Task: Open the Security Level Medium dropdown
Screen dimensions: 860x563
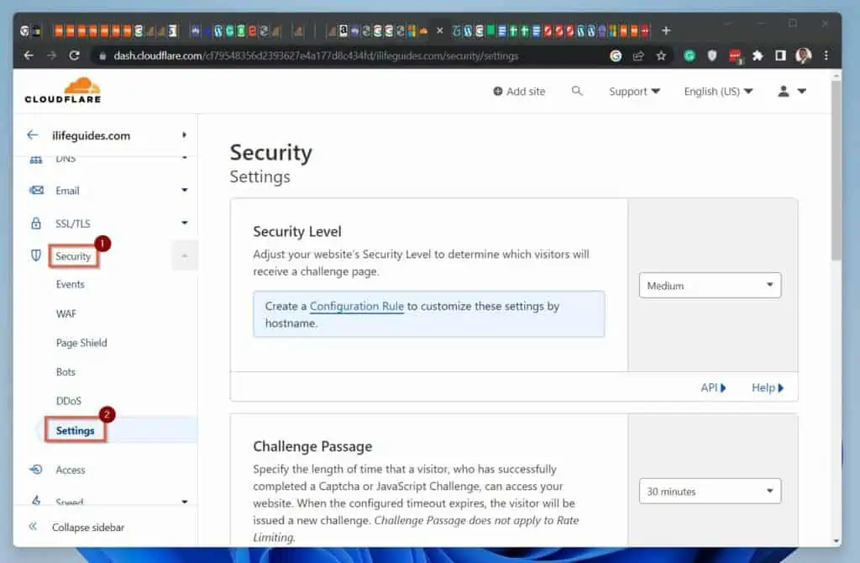Action: pos(710,286)
